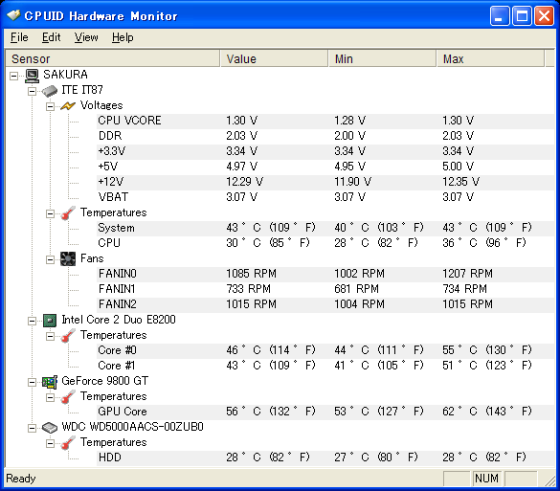This screenshot has height=491, width=560.
Task: Collapse GeForce 9800 GT Temperatures branch
Action: [x=51, y=397]
